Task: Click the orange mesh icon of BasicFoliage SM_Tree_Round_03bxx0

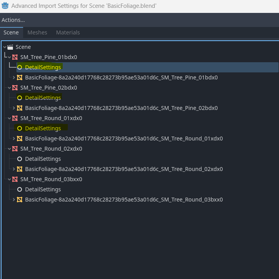Action: pos(20,200)
